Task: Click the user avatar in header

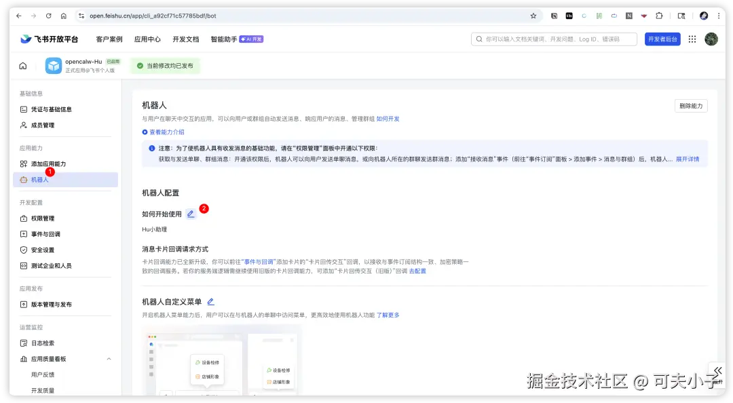Action: (x=711, y=39)
